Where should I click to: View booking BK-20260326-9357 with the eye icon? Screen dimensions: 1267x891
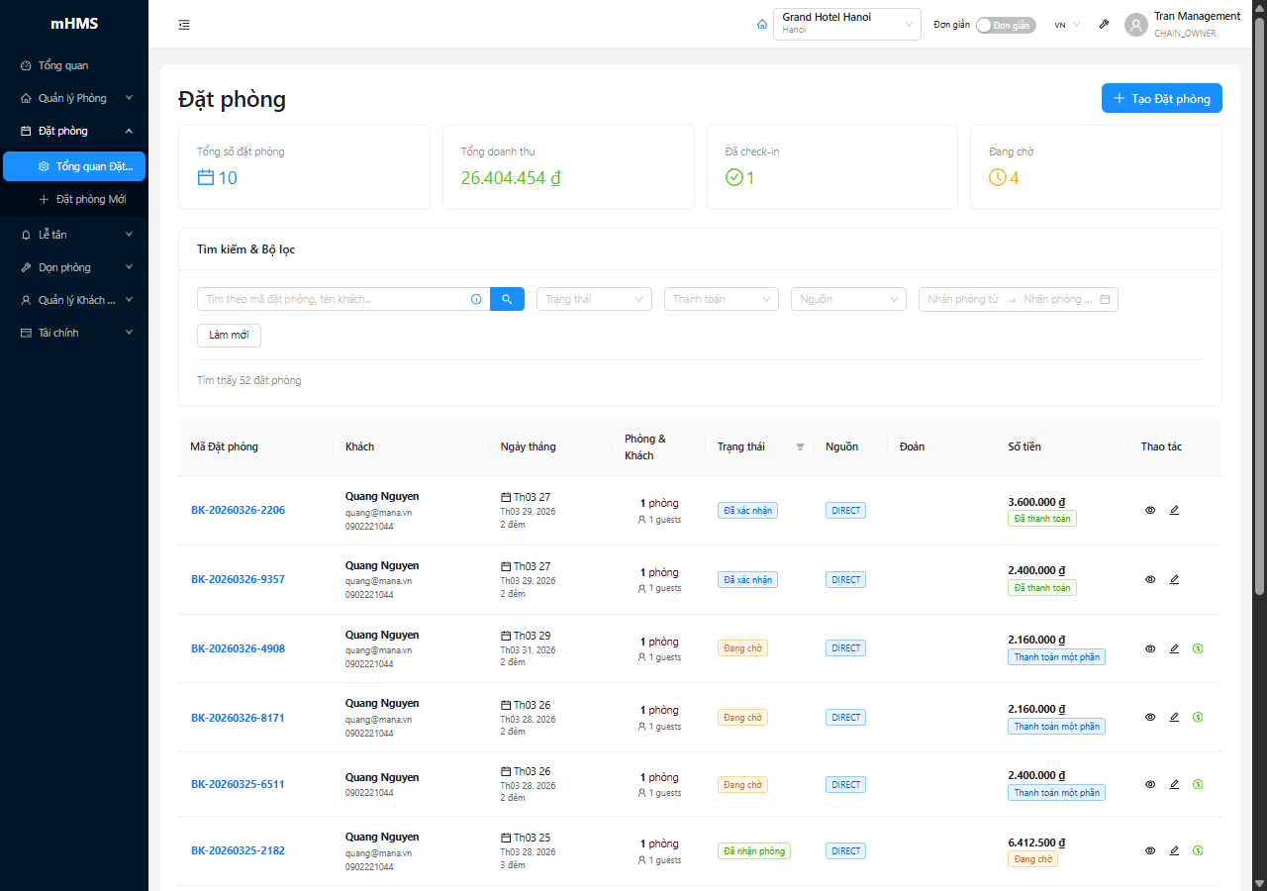pos(1150,580)
